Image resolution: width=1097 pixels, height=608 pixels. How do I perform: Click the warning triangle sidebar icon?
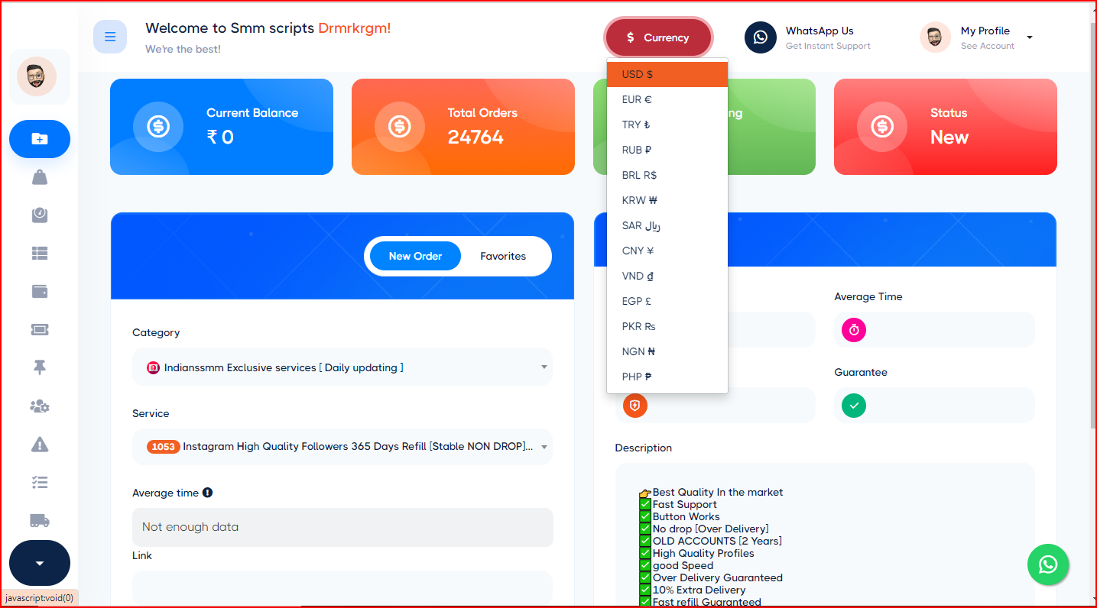click(40, 444)
